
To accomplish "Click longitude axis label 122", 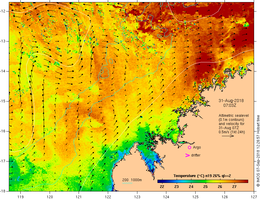I will 108,197.
